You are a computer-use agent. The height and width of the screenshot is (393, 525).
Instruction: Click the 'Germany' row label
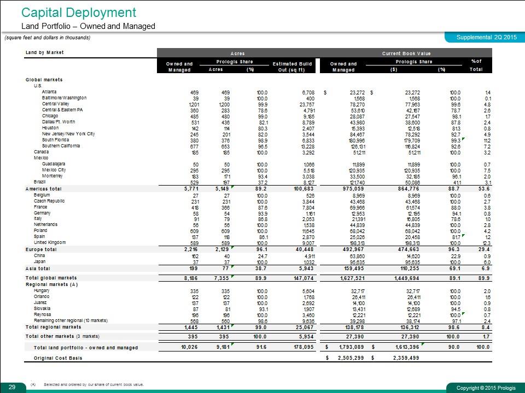click(x=42, y=213)
